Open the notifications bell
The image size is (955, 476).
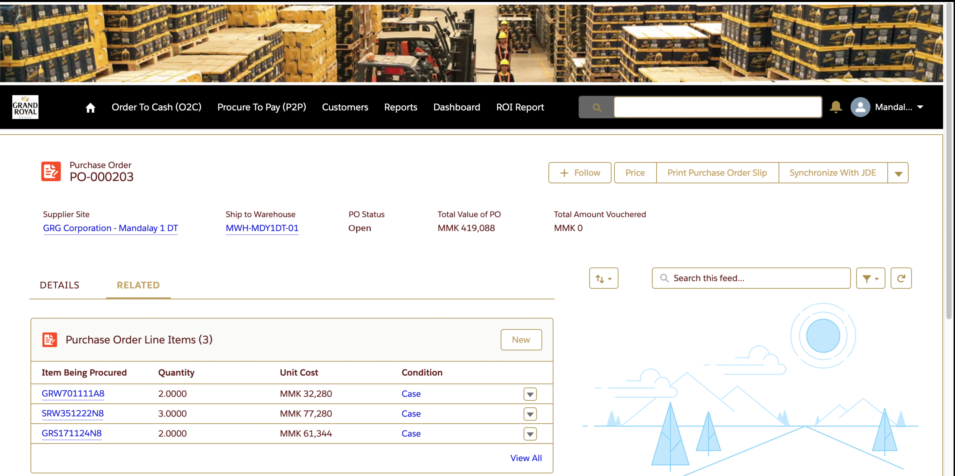coord(836,107)
